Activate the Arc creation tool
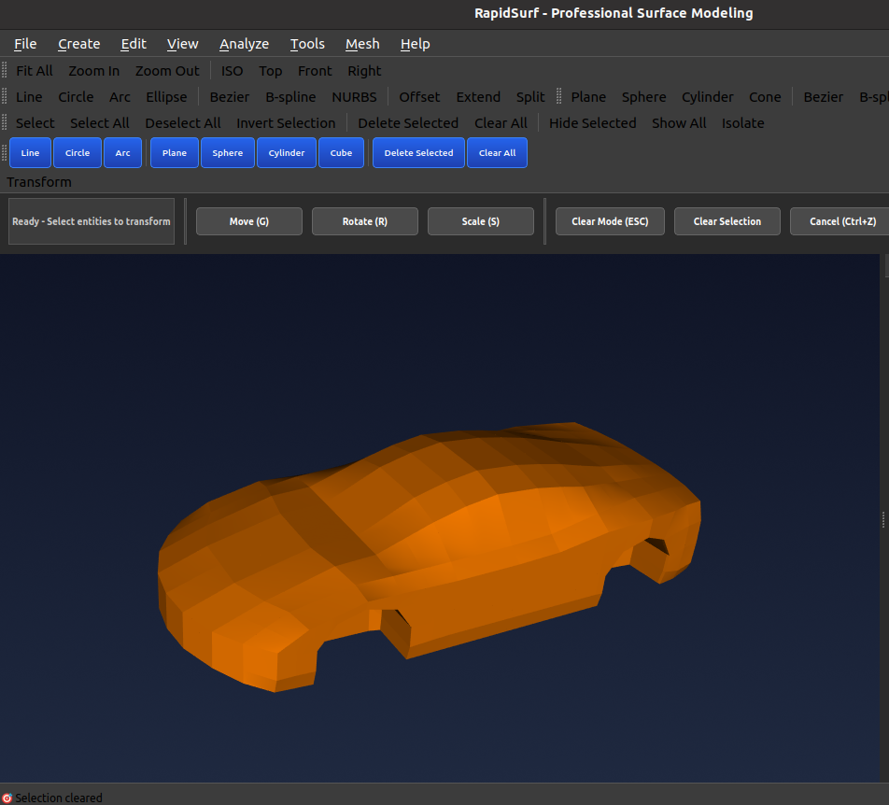 click(122, 152)
